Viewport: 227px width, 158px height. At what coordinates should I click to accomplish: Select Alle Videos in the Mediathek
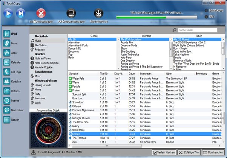[x=38, y=45]
